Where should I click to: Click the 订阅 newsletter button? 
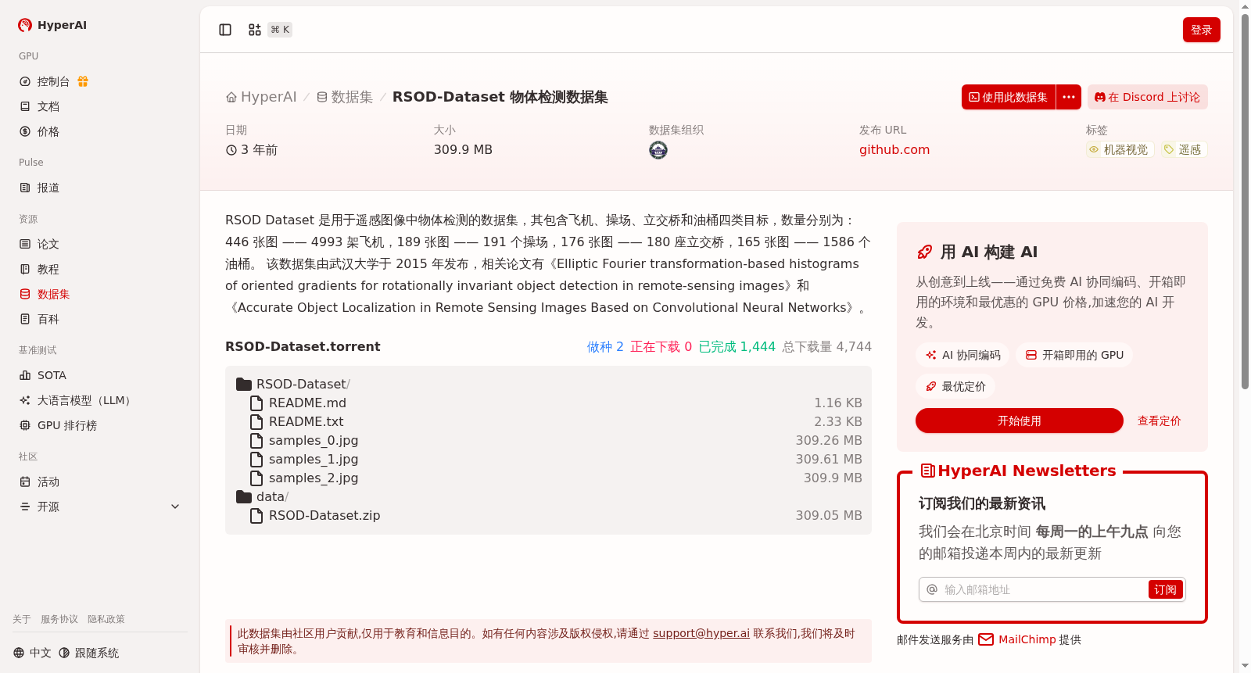point(1165,589)
